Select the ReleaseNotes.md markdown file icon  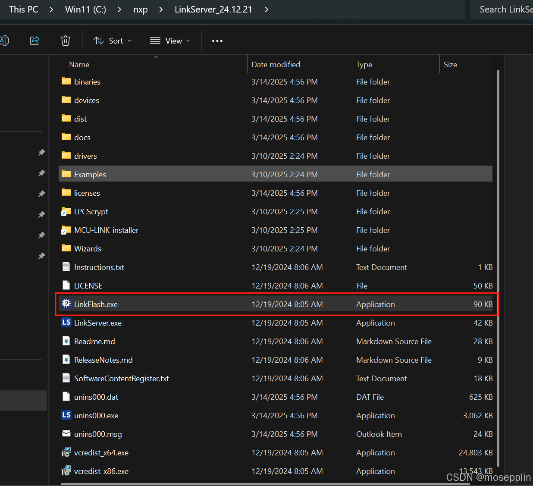(66, 359)
